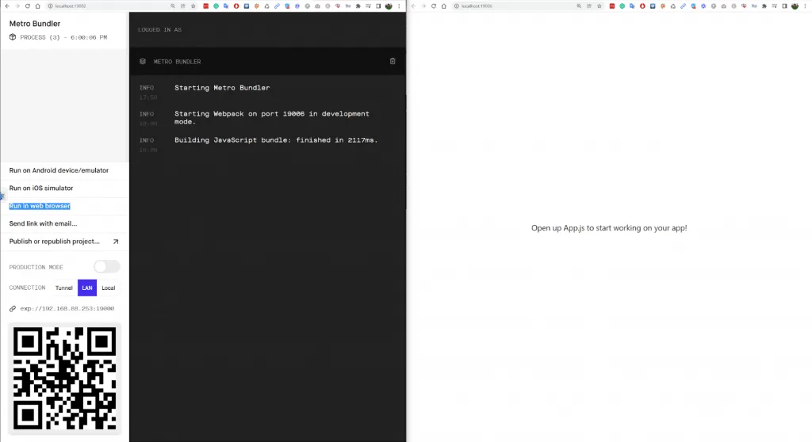This screenshot has width=812, height=442.
Task: Open Extensions puzzle icon in right browser
Action: [x=764, y=6]
